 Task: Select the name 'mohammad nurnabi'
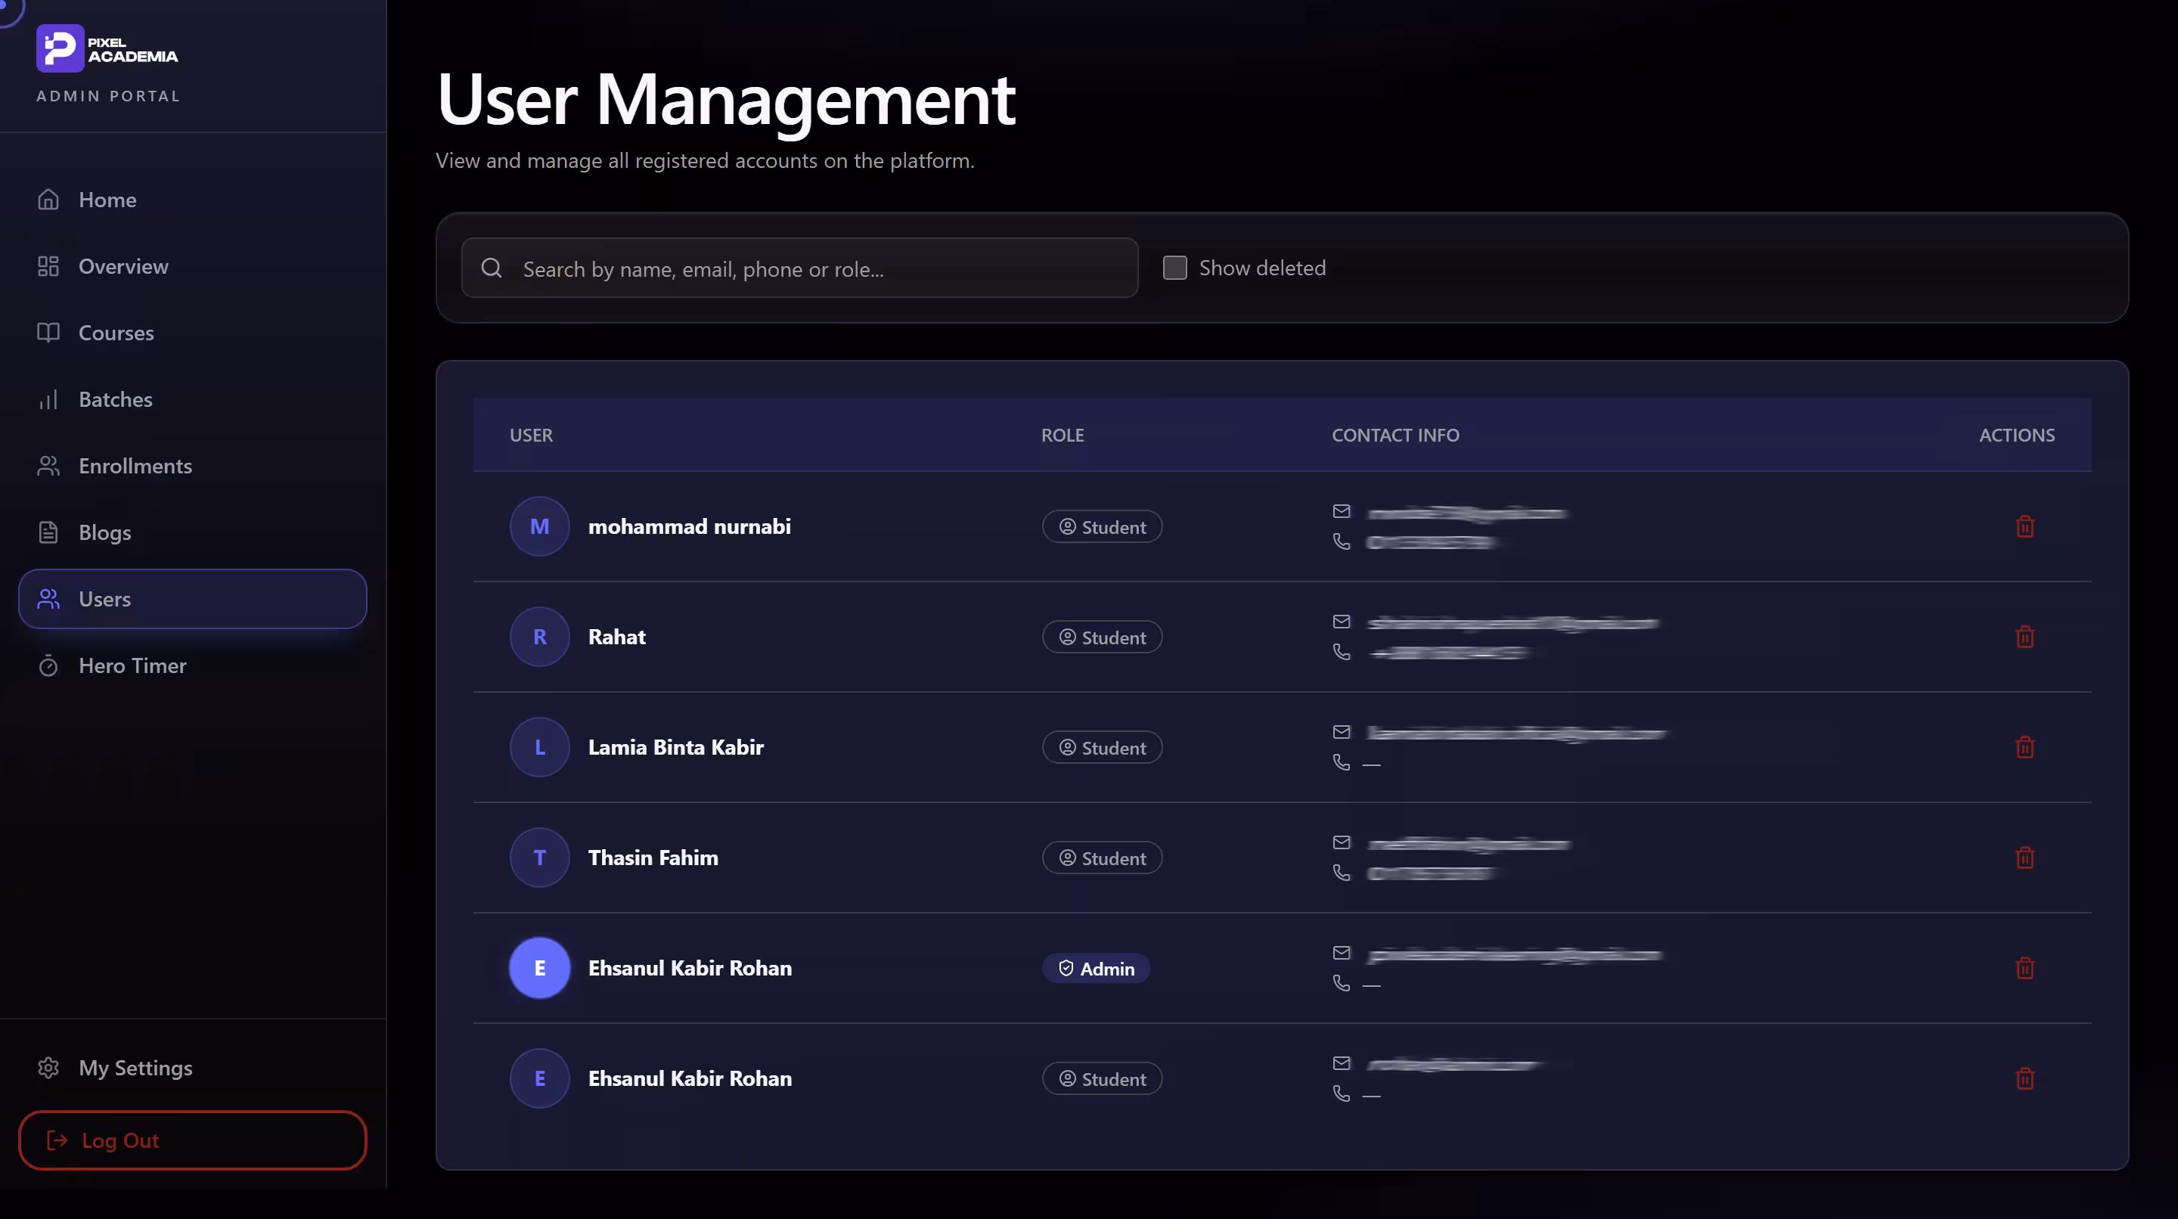pyautogui.click(x=689, y=526)
